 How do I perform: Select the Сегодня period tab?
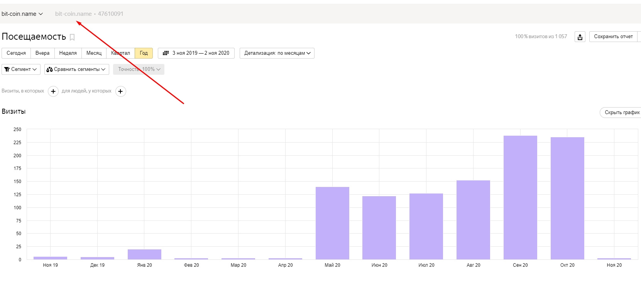coord(16,53)
